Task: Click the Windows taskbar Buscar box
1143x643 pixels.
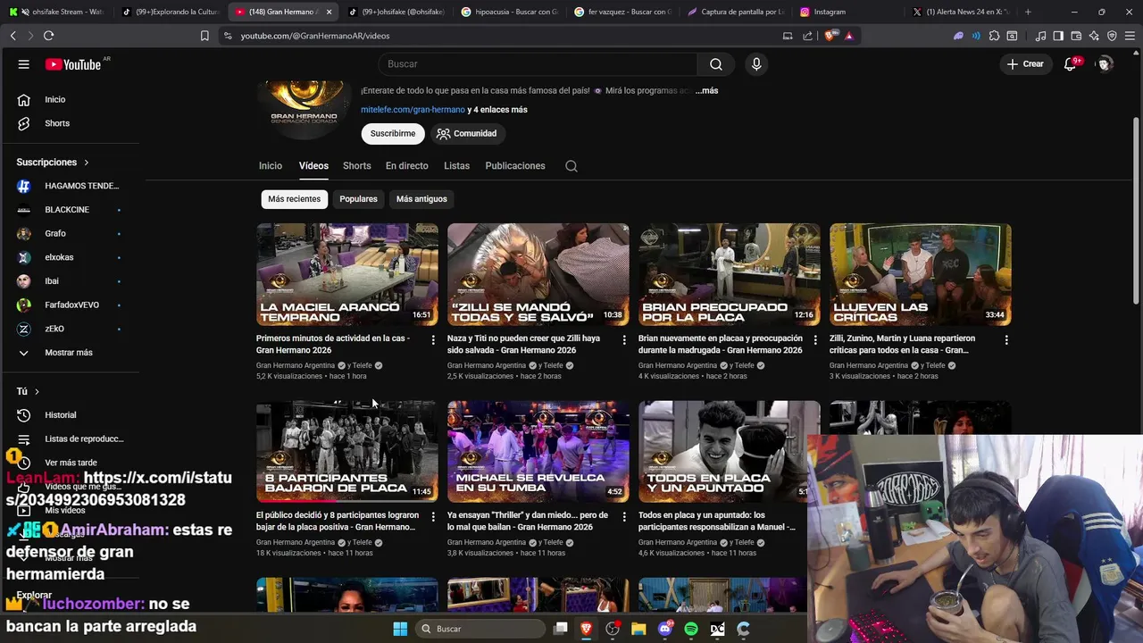Action: (480, 629)
